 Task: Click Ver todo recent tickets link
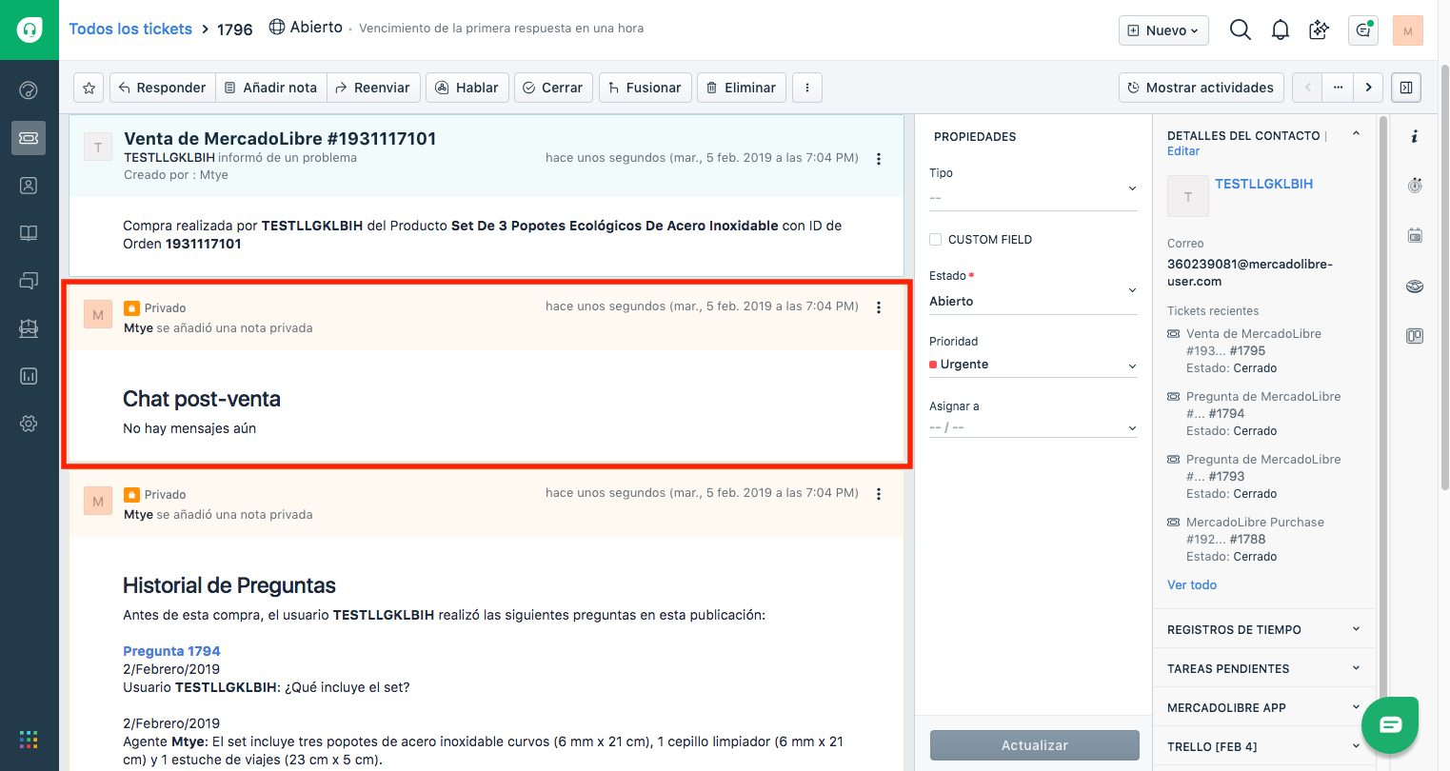point(1192,585)
